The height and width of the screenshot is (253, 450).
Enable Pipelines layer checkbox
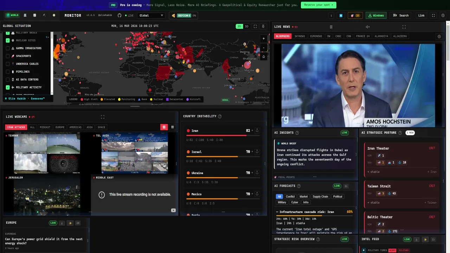pyautogui.click(x=8, y=72)
